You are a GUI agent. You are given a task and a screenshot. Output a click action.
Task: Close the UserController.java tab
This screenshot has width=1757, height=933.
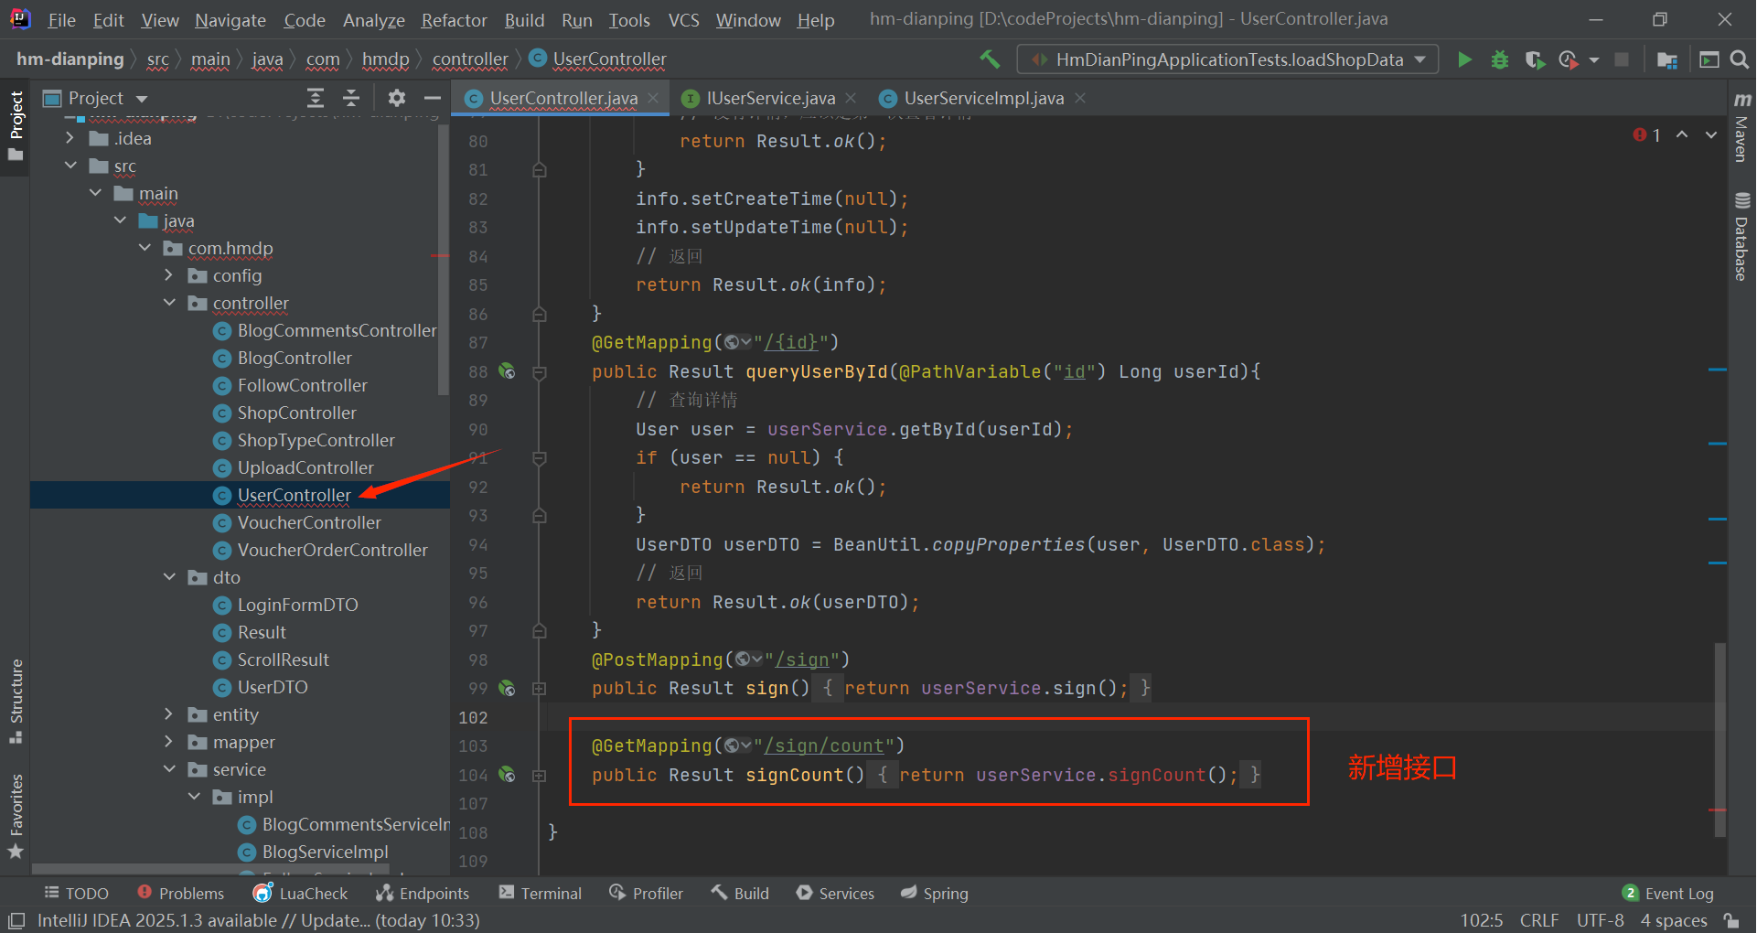coord(653,98)
